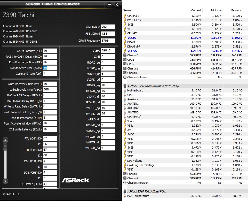Click the CPU1 fan icon
The width and height of the screenshot is (248, 201).
click(125, 60)
